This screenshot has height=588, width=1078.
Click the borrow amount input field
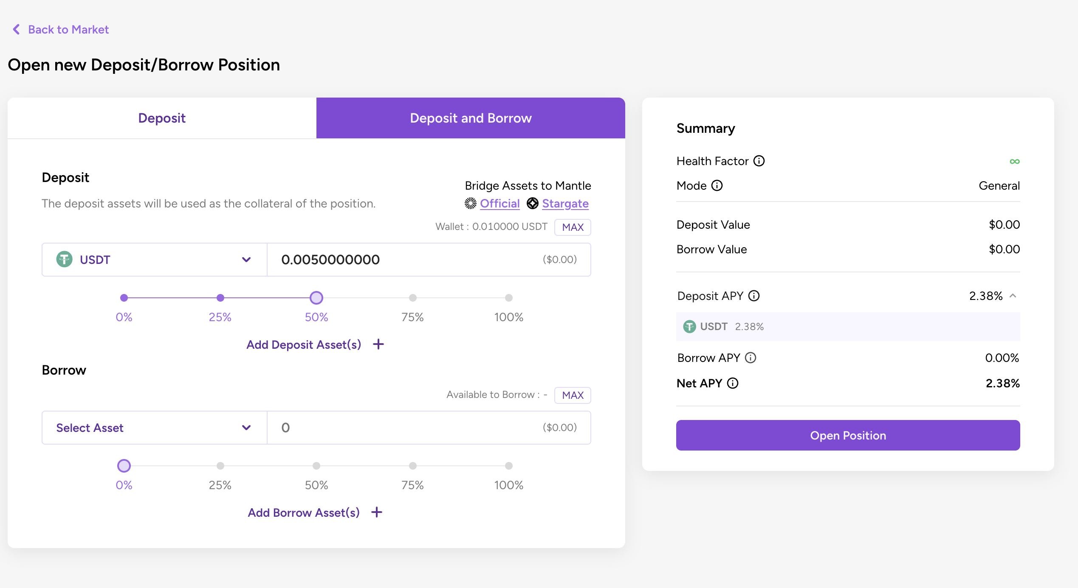(404, 428)
